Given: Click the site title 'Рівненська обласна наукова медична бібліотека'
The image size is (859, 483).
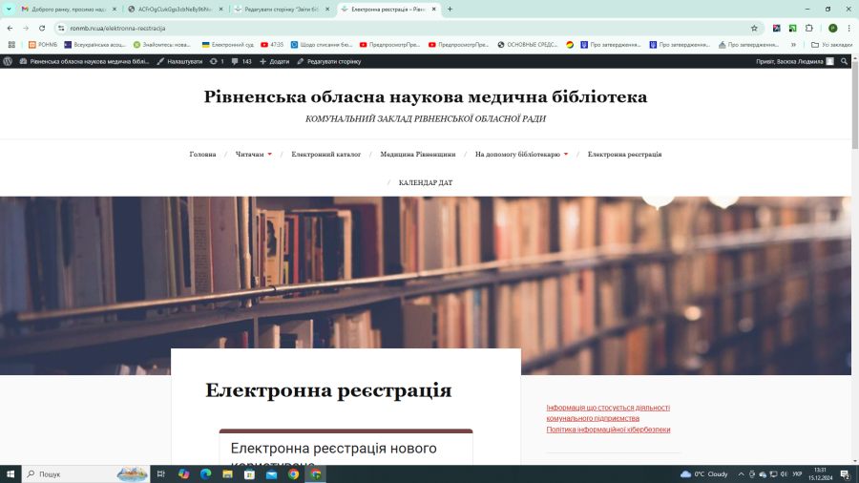Looking at the screenshot, I should click(x=426, y=96).
